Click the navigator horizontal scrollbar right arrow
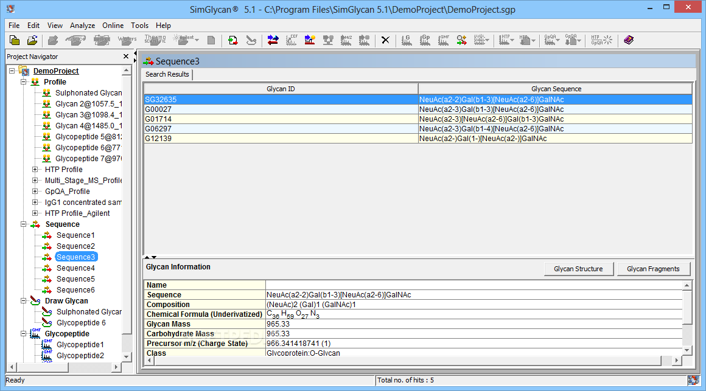Screen dimensions: 706x391 pos(117,367)
